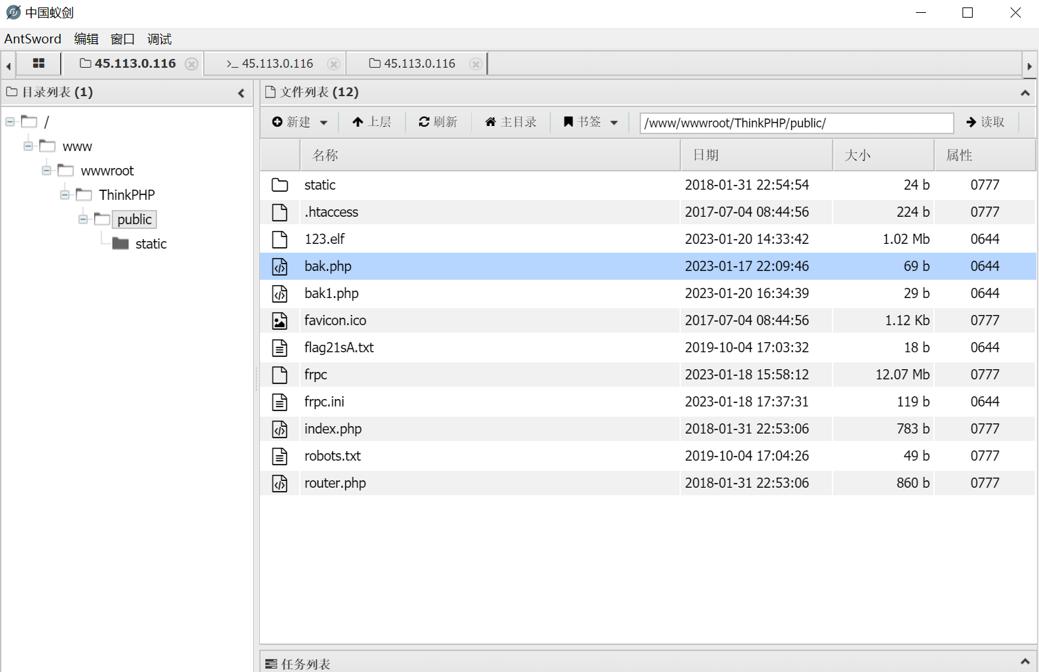Go up with the 上层 button
The width and height of the screenshot is (1039, 672).
[372, 122]
